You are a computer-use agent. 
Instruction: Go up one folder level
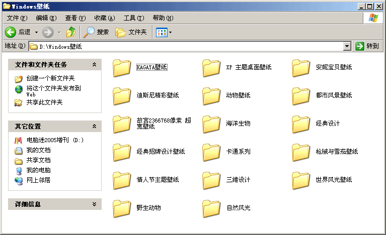click(x=71, y=32)
